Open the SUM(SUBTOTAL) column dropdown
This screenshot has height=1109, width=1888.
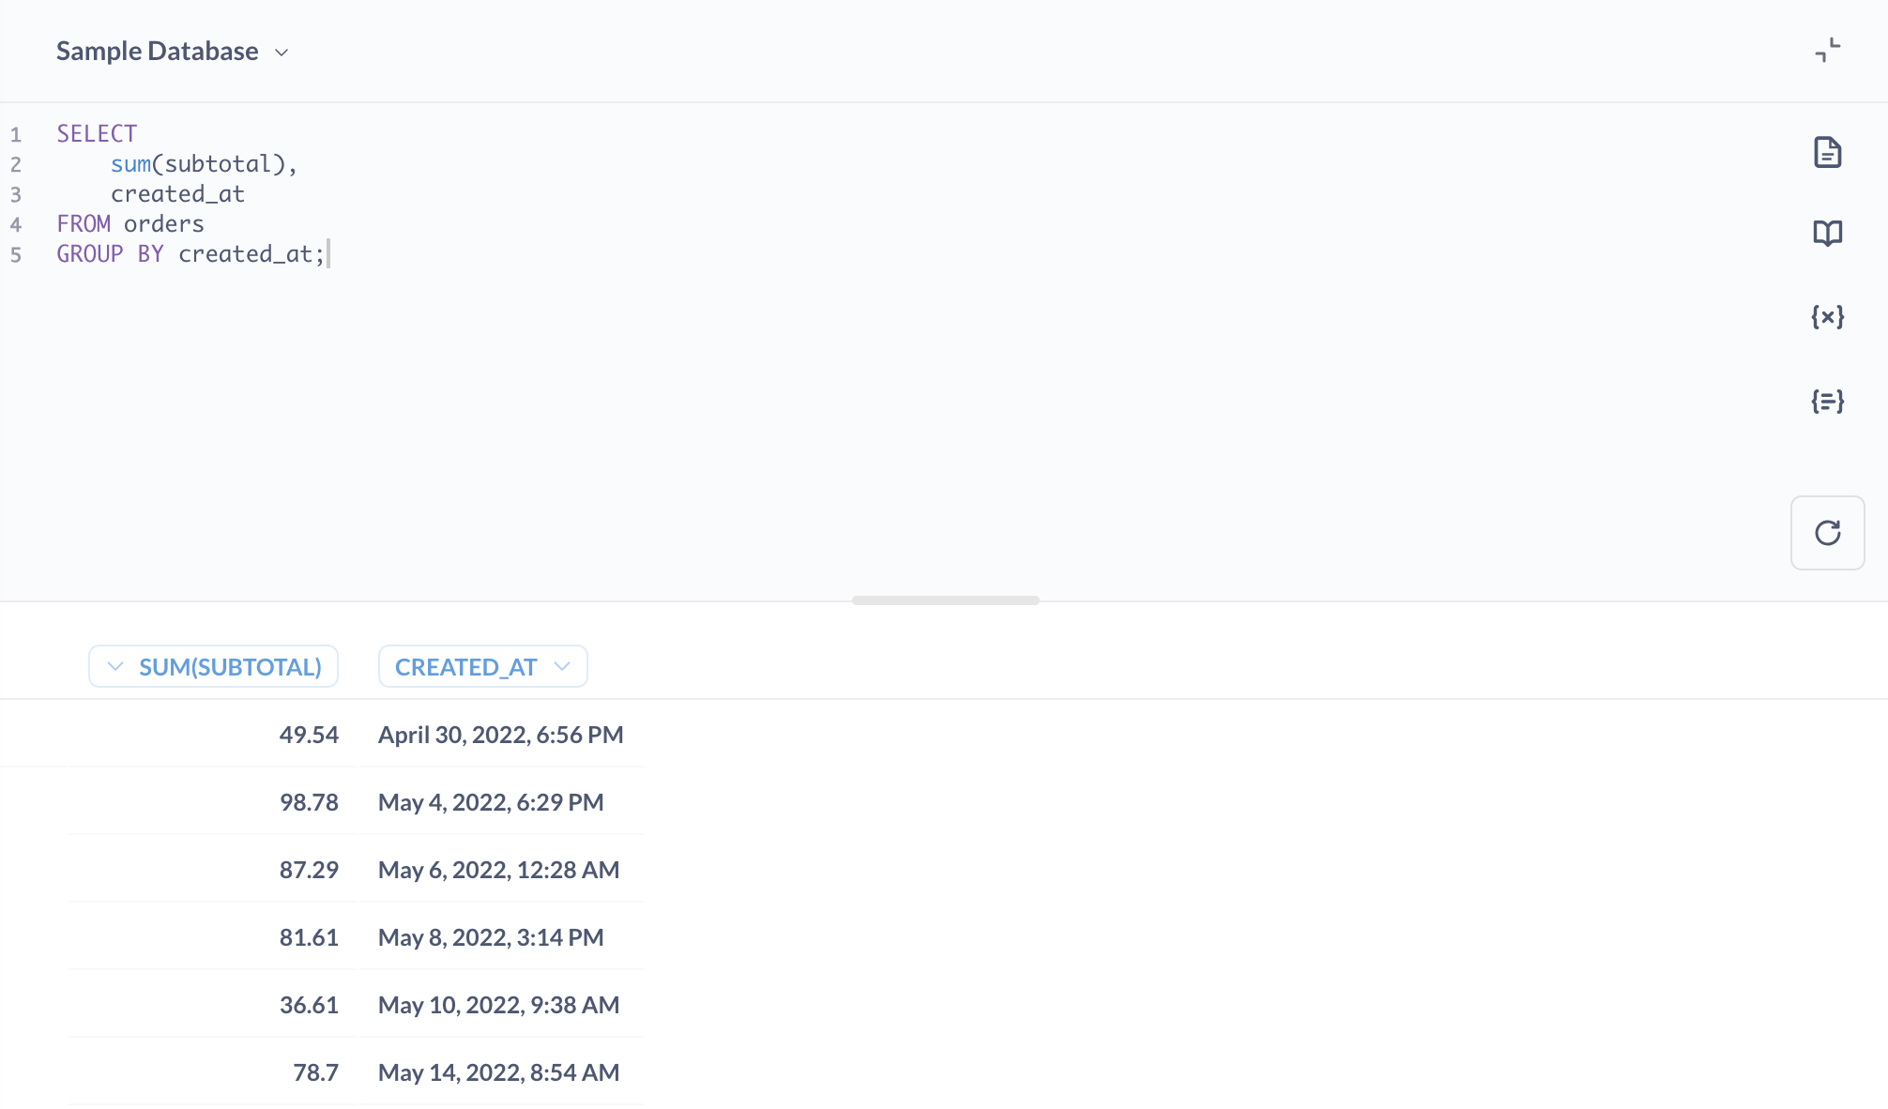pyautogui.click(x=114, y=666)
